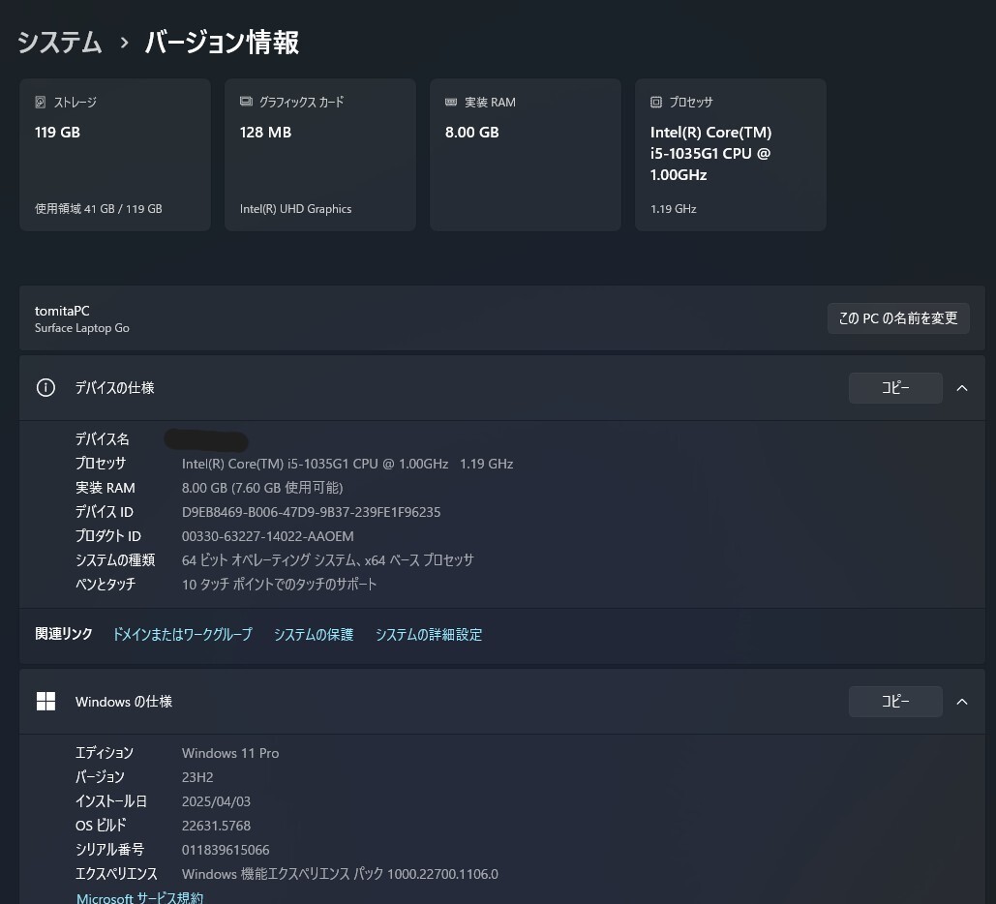Image resolution: width=996 pixels, height=904 pixels.
Task: Click the 23H2 version value
Action: [x=197, y=777]
